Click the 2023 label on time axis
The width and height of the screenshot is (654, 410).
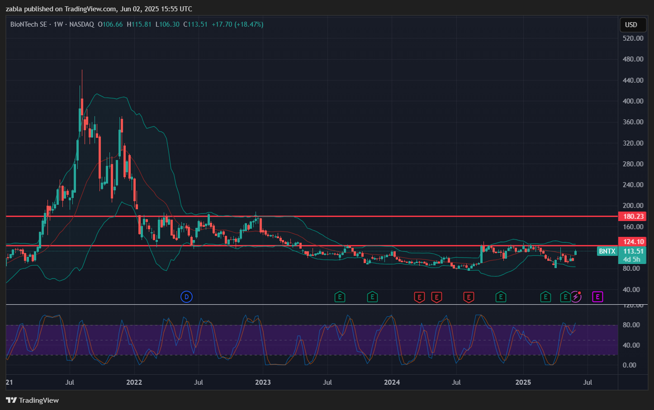point(263,382)
